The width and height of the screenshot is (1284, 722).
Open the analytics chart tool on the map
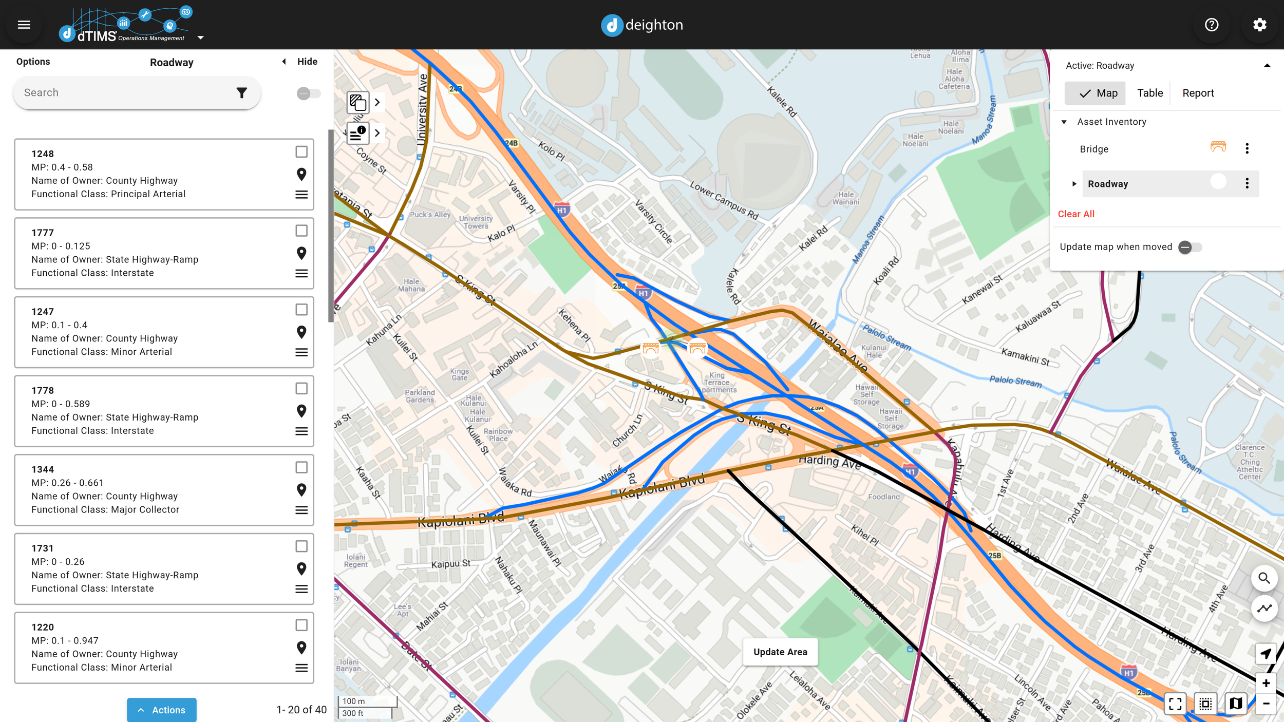[x=1266, y=610]
